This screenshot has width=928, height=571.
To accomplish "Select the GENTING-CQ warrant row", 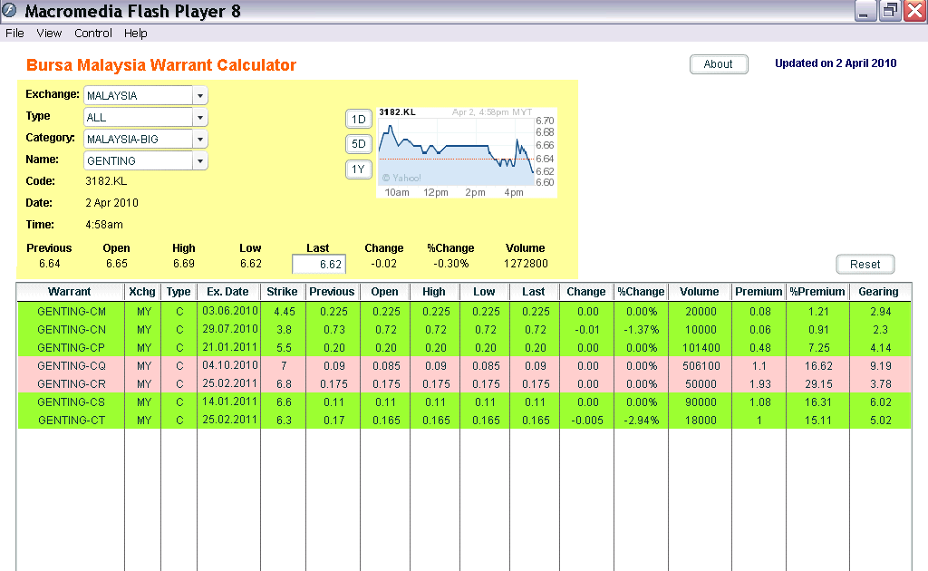I will pyautogui.click(x=464, y=365).
